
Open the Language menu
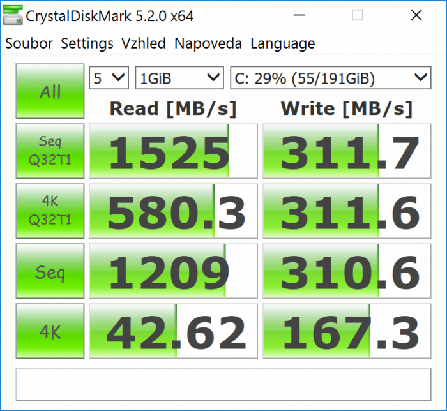point(283,44)
